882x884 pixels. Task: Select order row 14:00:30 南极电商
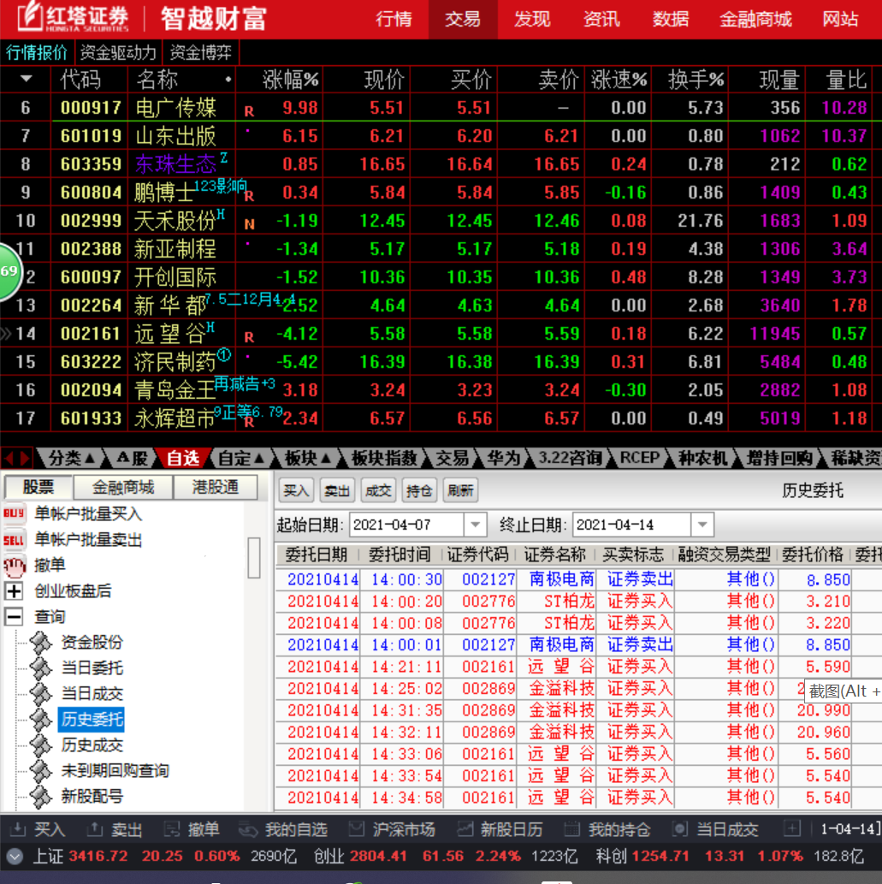pyautogui.click(x=578, y=579)
